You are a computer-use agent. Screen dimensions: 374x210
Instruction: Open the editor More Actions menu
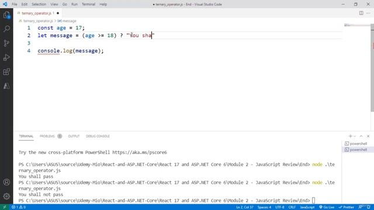pos(368,13)
